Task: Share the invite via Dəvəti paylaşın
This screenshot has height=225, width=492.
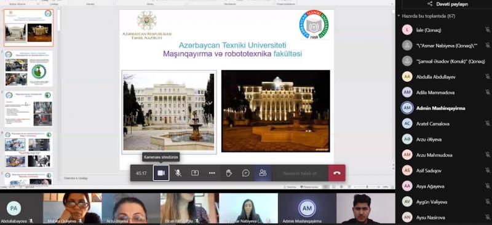Action: click(443, 4)
